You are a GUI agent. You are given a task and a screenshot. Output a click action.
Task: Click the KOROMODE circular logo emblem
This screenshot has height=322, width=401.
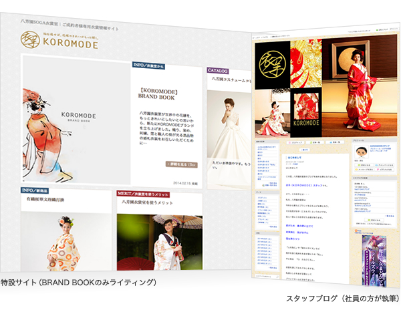tap(30, 39)
